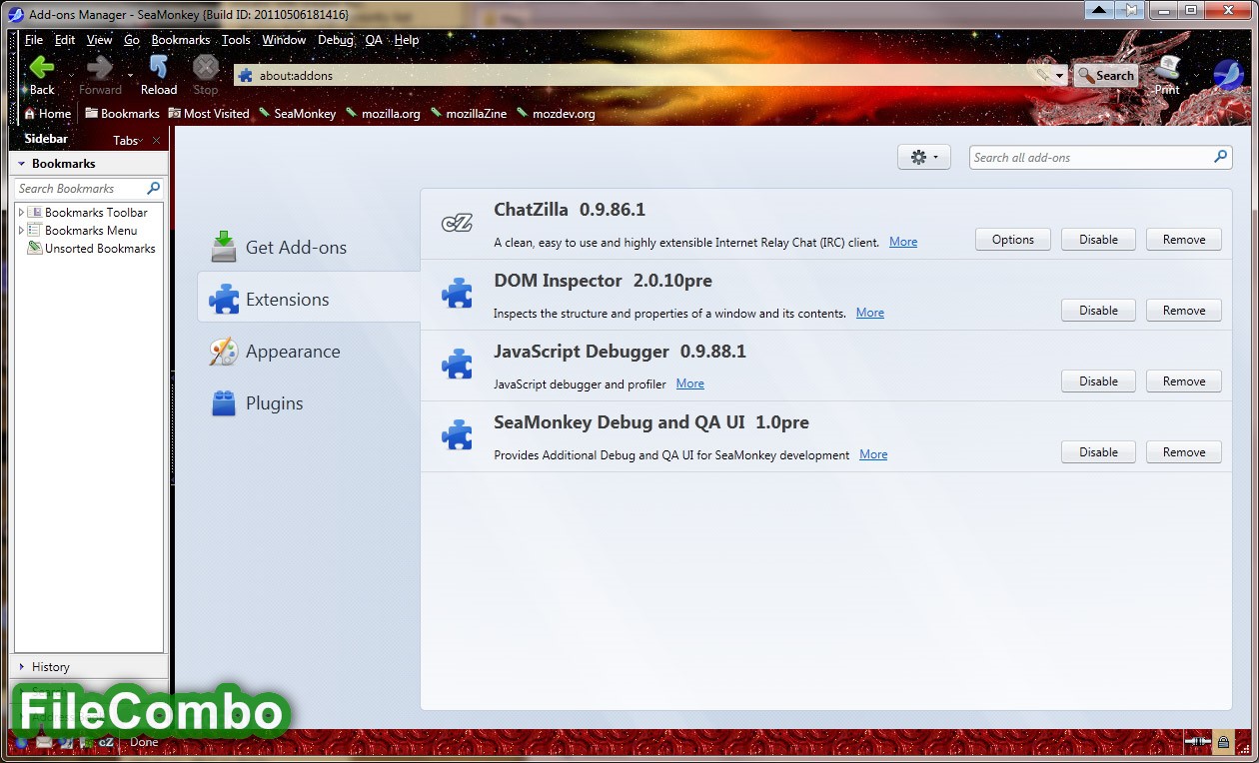The height and width of the screenshot is (763, 1259).
Task: Click the SeaMonkey bird throbber logo
Action: (1227, 75)
